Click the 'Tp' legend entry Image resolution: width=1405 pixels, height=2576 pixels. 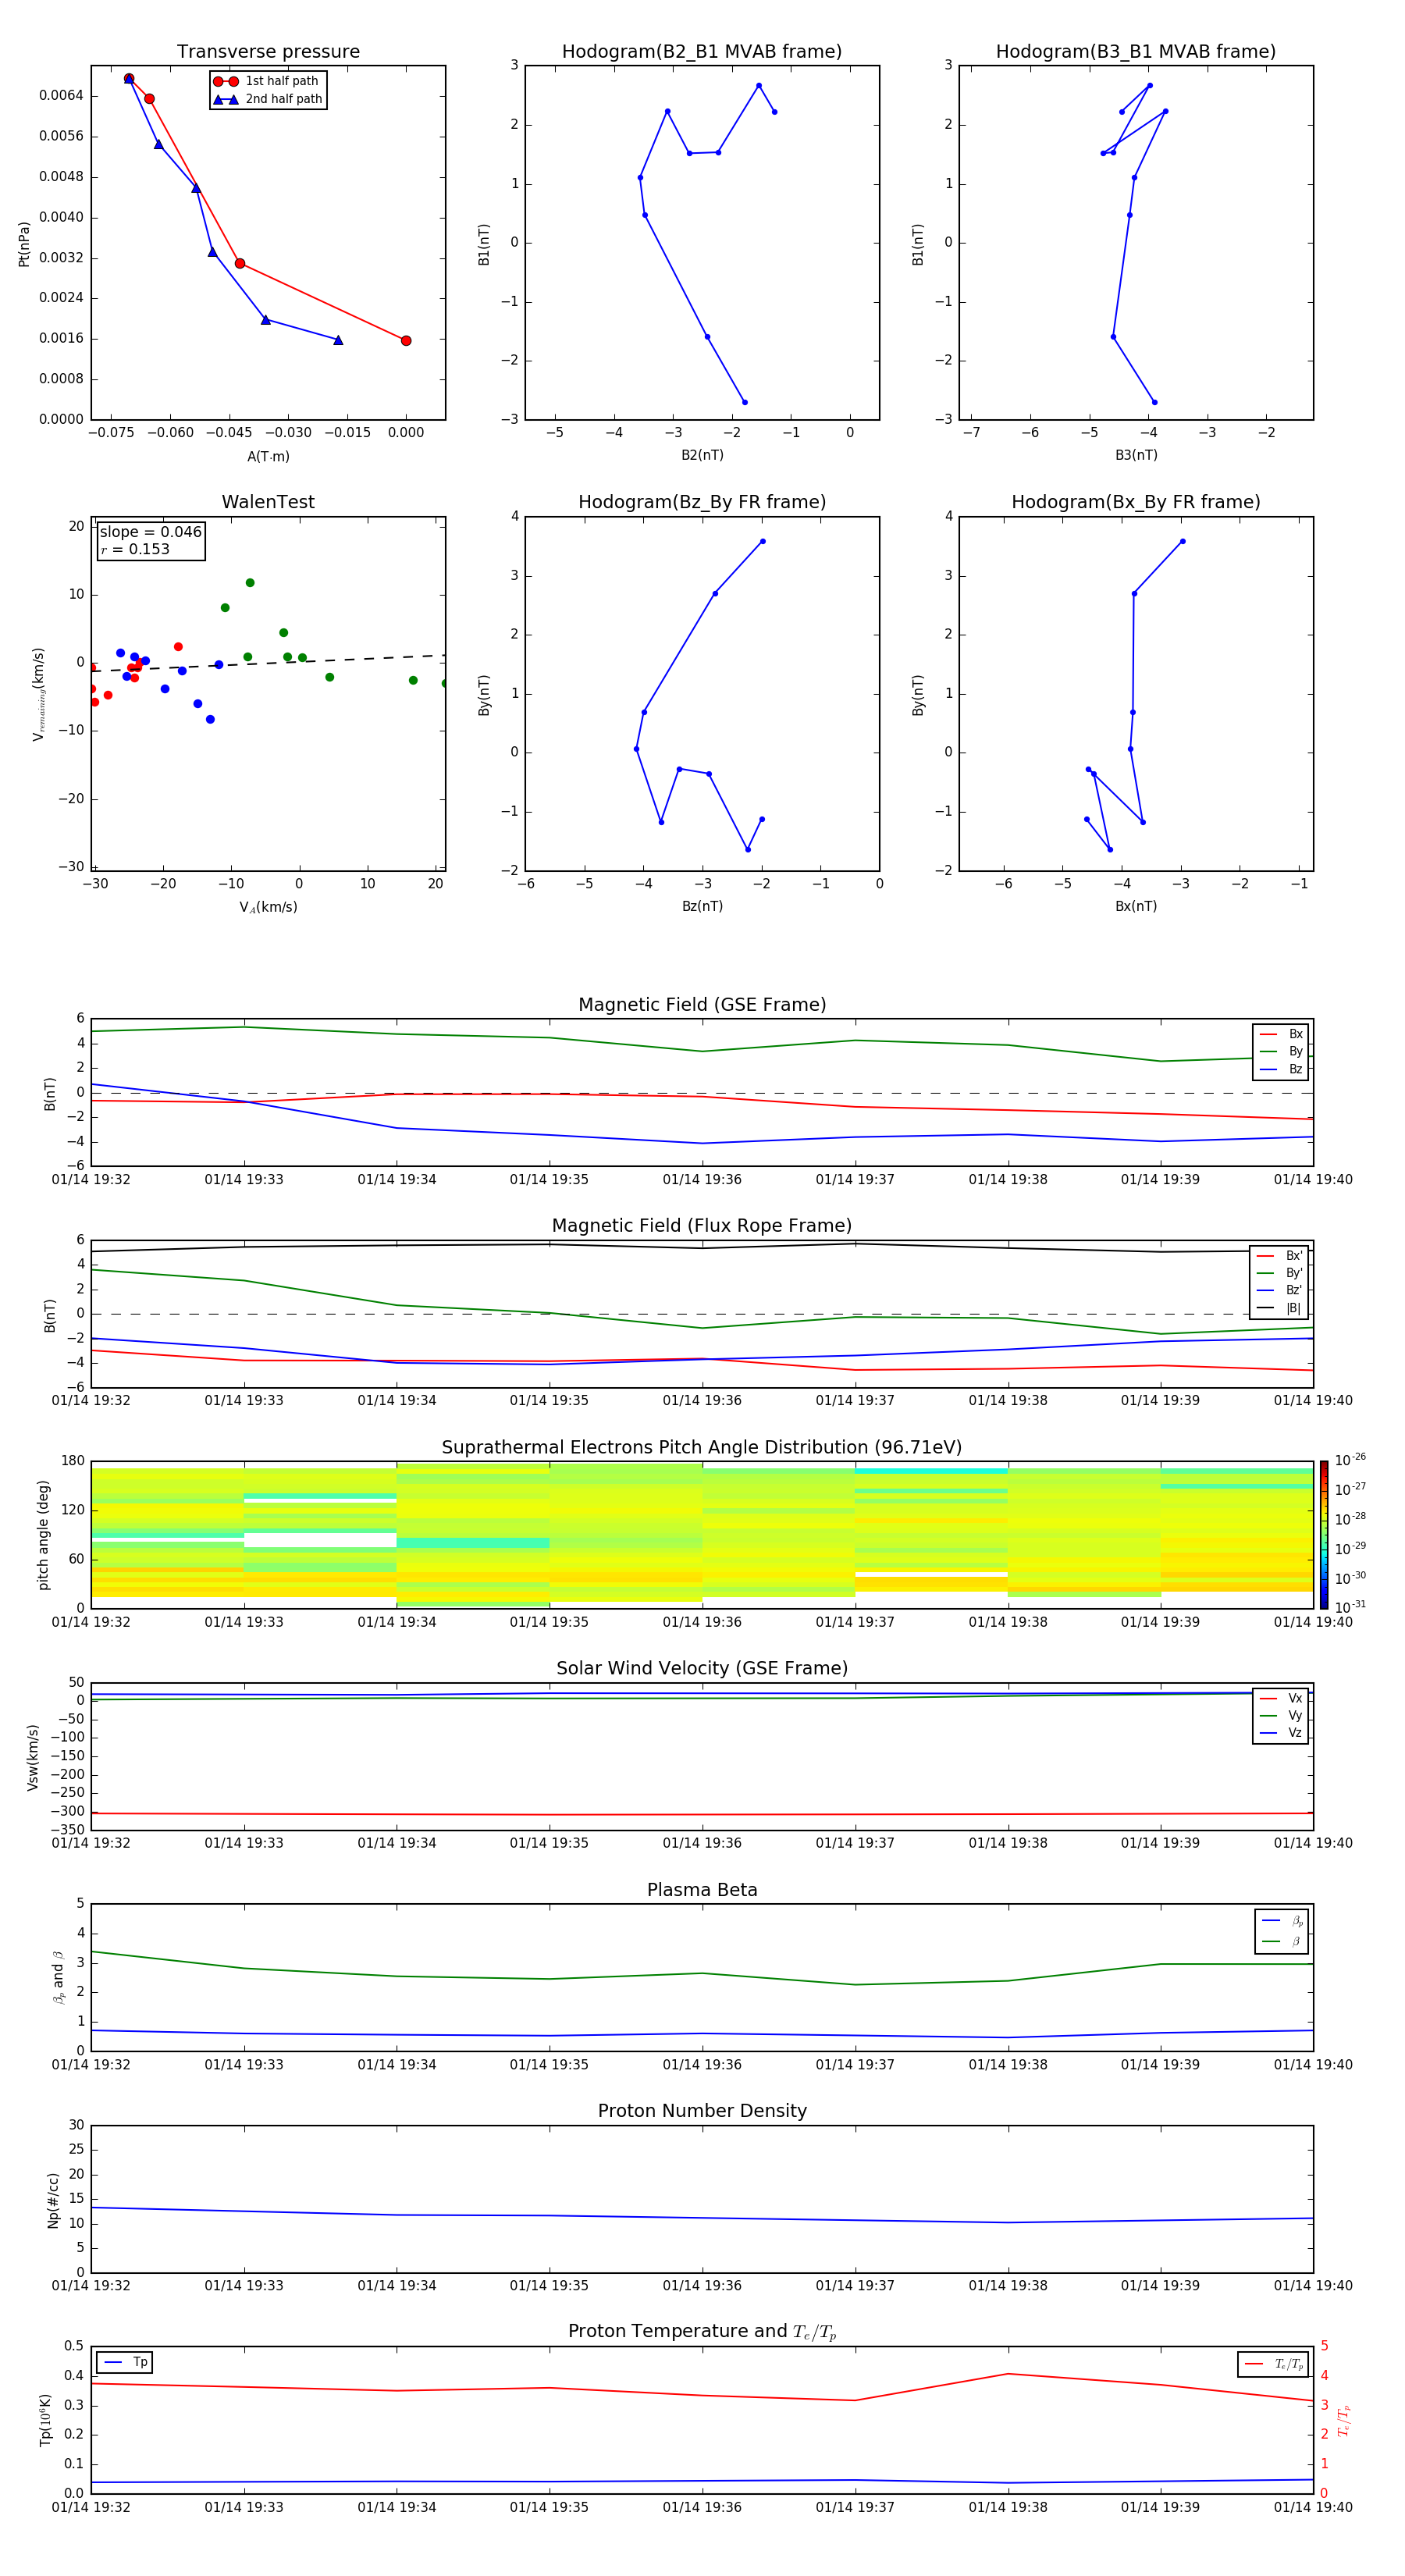point(125,2362)
